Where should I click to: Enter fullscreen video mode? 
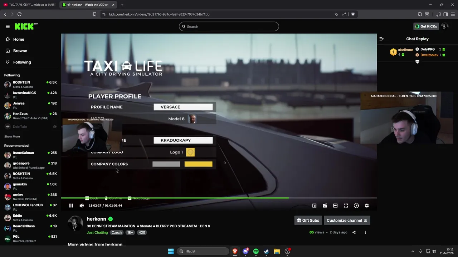coord(346,206)
